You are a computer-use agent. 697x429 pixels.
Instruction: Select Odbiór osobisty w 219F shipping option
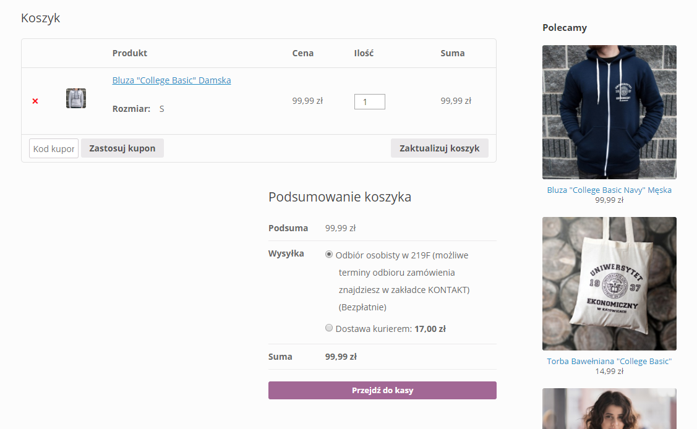[329, 255]
